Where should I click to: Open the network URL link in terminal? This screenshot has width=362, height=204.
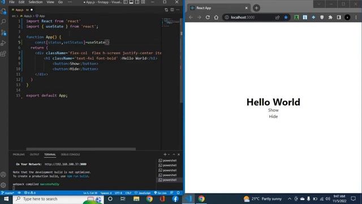pyautogui.click(x=66, y=164)
